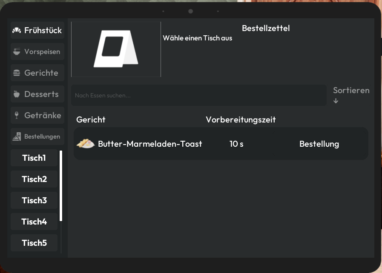Viewport: 382px width, 273px height.
Task: Click the table list scrollbar handle
Action: (61, 186)
